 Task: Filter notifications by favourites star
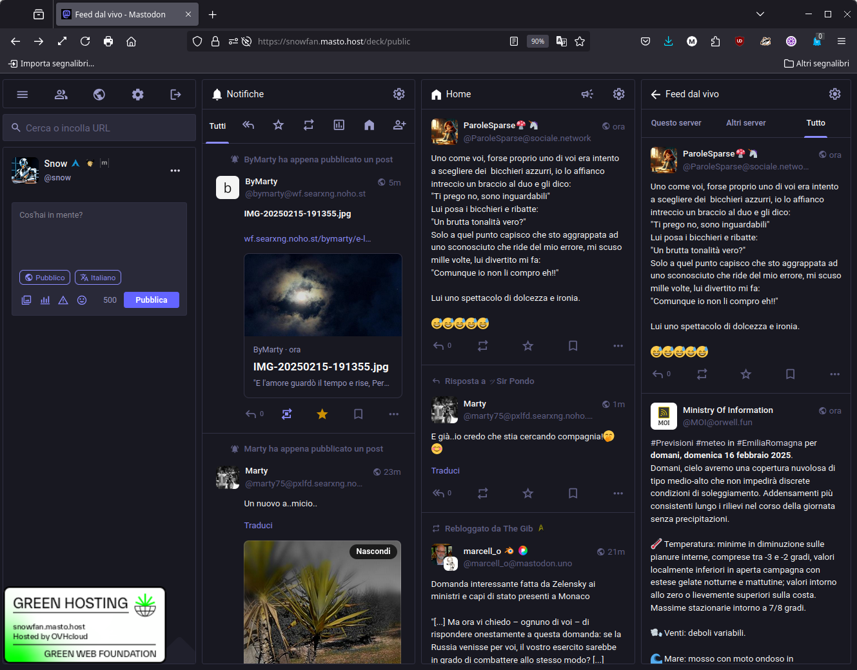(x=279, y=125)
